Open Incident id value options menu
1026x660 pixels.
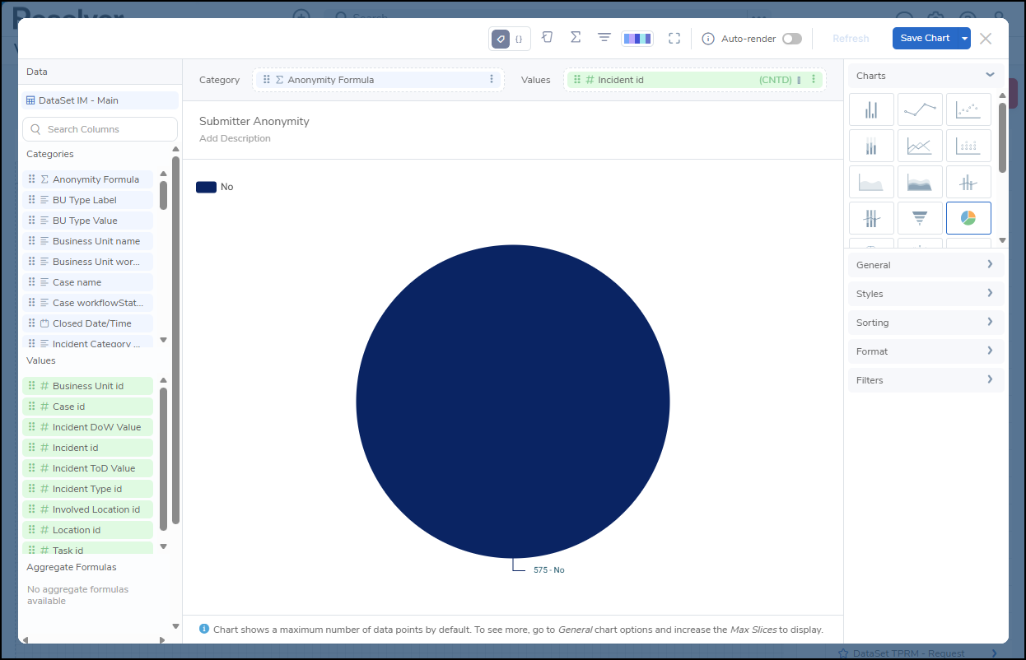coord(814,80)
